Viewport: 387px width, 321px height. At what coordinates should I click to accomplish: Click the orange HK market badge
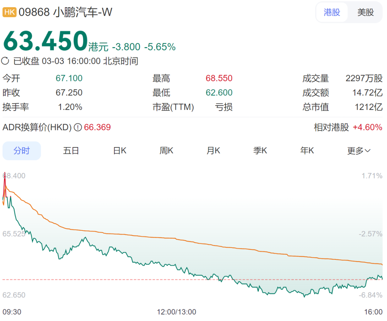pos(10,13)
